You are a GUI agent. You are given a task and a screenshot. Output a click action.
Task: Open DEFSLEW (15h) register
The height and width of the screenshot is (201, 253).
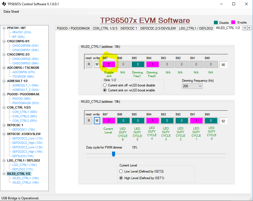pyautogui.click(x=23, y=156)
